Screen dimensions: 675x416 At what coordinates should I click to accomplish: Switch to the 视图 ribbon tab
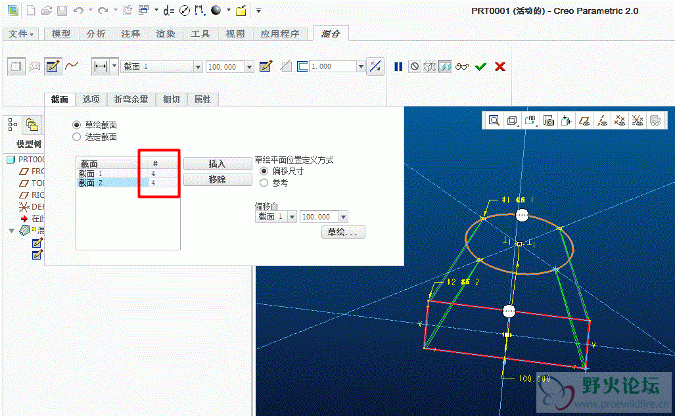(x=235, y=34)
